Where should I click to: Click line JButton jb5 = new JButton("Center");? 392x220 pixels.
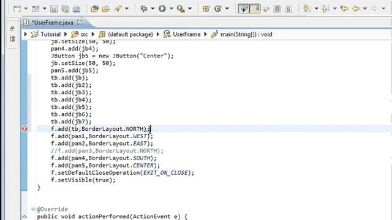coord(112,56)
